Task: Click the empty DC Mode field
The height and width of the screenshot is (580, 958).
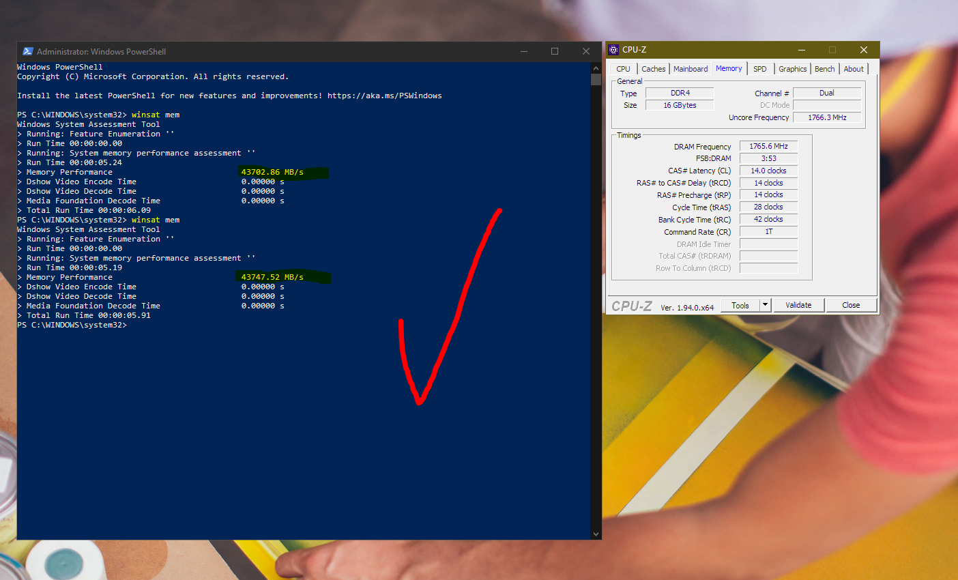Action: pos(827,105)
